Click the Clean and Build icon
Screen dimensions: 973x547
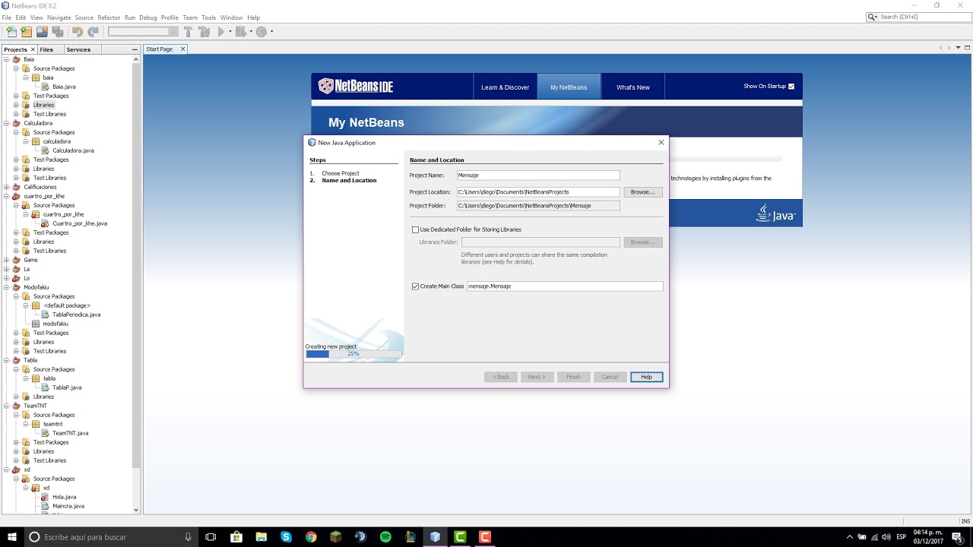(204, 32)
